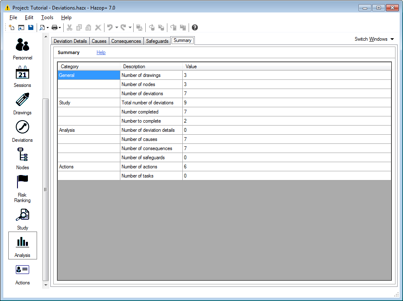Select the General category cell
403x301 pixels.
(x=89, y=75)
